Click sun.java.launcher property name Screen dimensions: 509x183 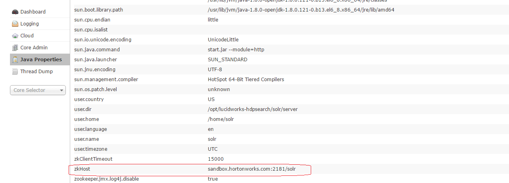[x=95, y=60]
